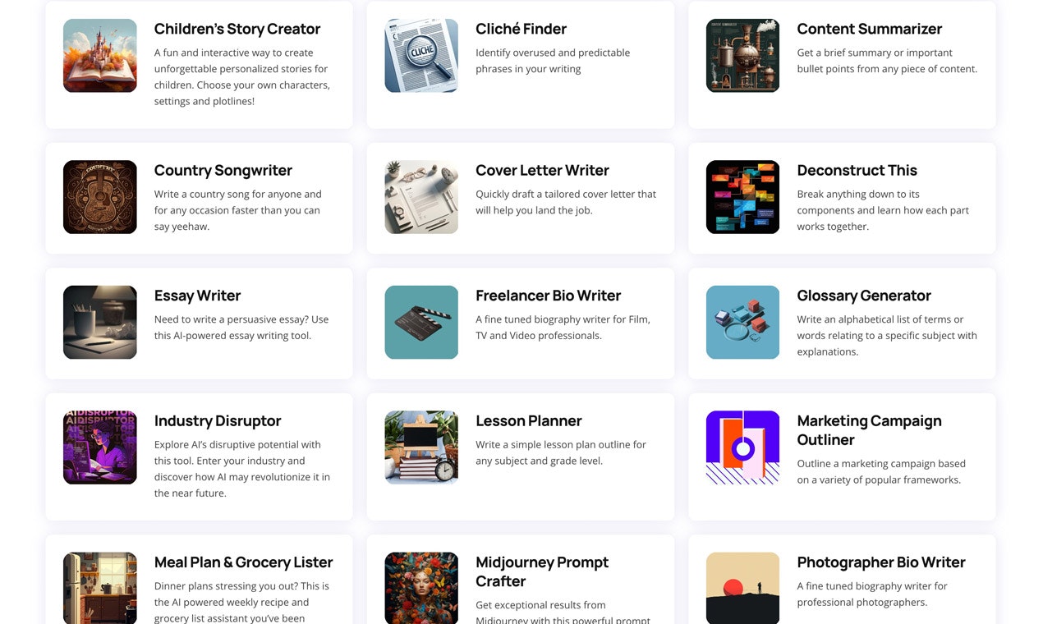Open the Deconstruct This colorful blocks icon

click(742, 197)
